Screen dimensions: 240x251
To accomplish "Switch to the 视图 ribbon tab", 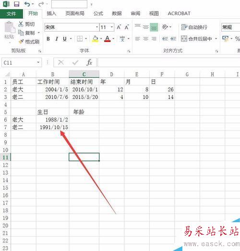I will tap(154, 13).
